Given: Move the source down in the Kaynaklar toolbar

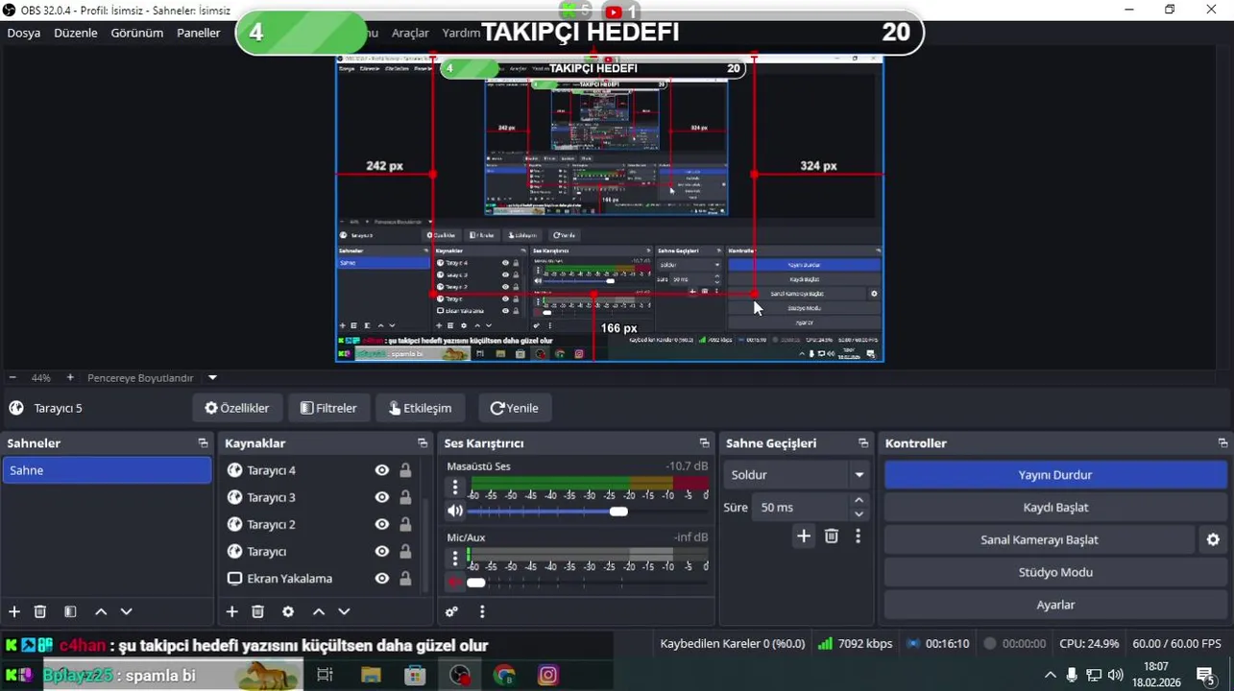Looking at the screenshot, I should coord(344,611).
